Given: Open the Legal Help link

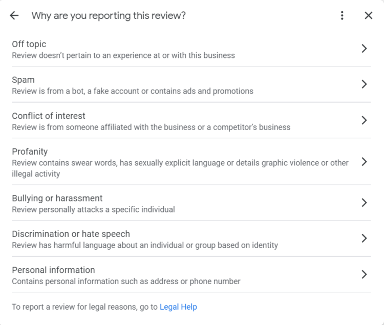Looking at the screenshot, I should click(178, 307).
